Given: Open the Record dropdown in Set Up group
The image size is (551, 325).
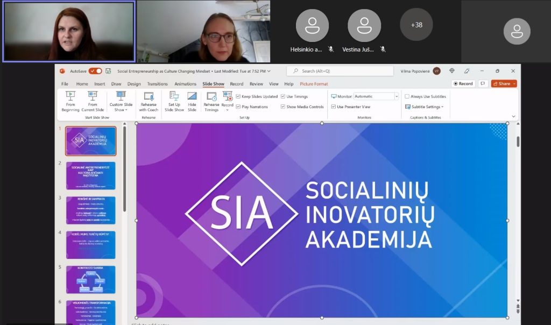Looking at the screenshot, I should point(228,110).
